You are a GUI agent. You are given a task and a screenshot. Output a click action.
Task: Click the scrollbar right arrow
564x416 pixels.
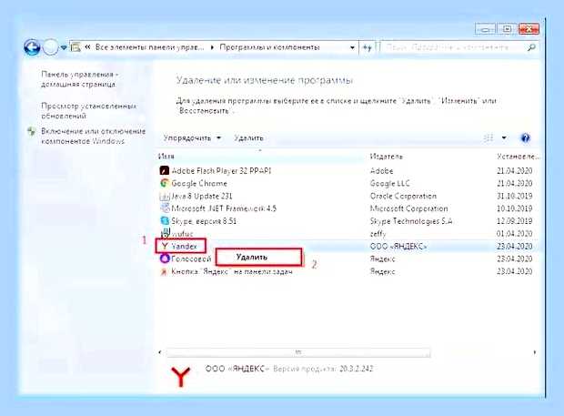click(535, 352)
